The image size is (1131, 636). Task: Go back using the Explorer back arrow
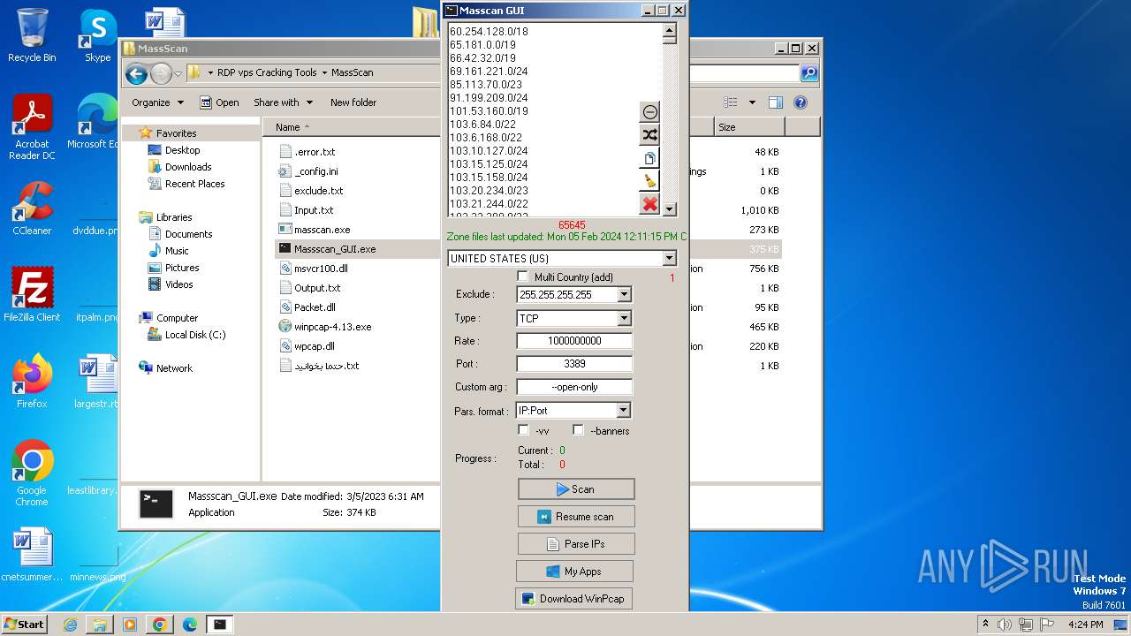pyautogui.click(x=136, y=73)
